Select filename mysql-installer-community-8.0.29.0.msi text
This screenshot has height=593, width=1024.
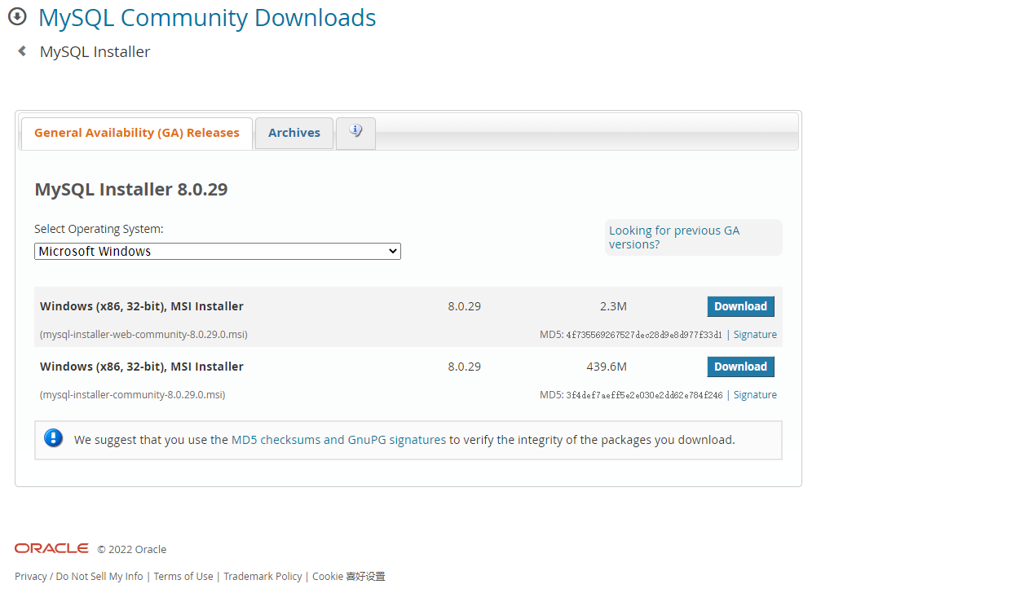tap(133, 395)
